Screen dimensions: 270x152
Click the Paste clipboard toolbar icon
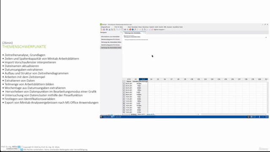tap(114, 30)
